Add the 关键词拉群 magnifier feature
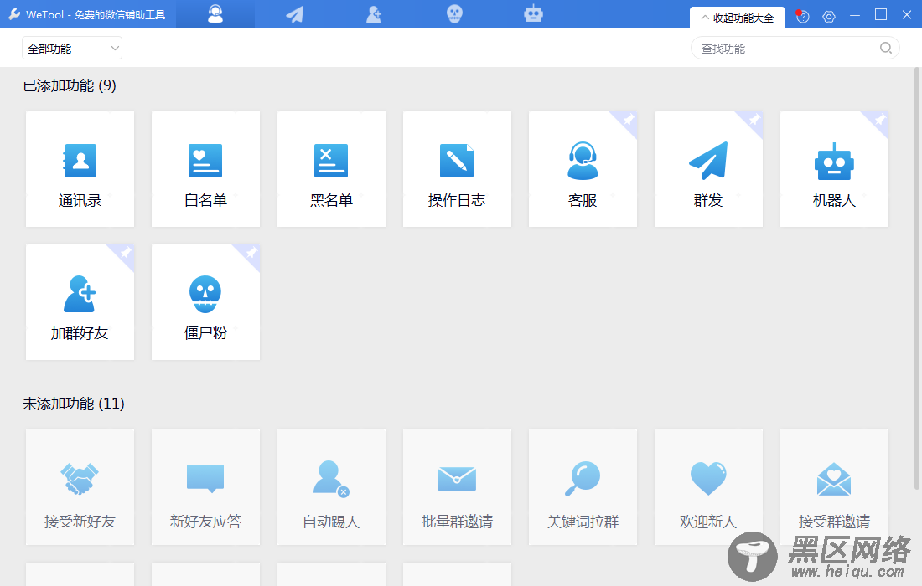Image resolution: width=922 pixels, height=586 pixels. click(x=583, y=487)
